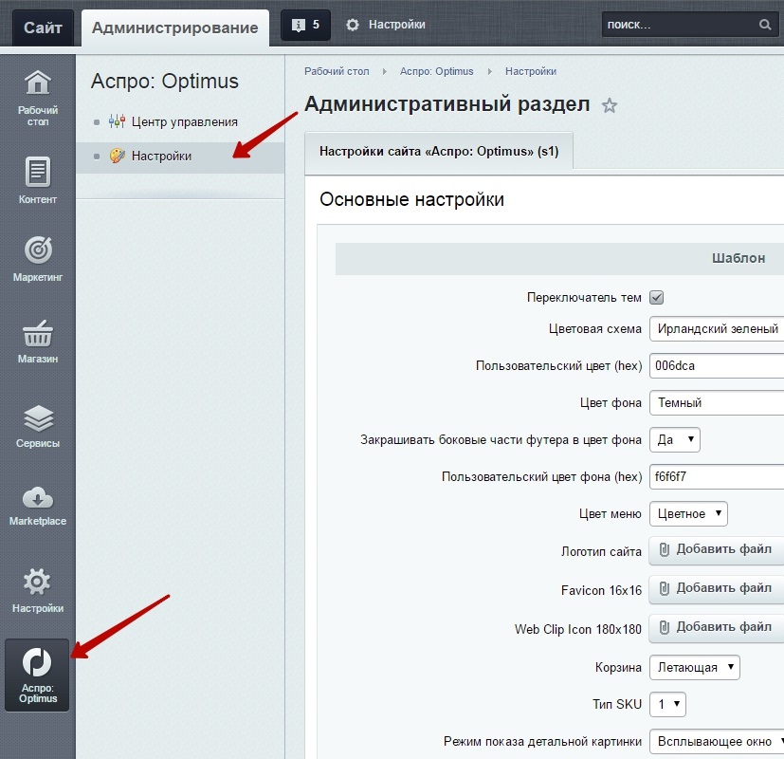
Task: Add page to favorites with star
Action: (x=609, y=105)
